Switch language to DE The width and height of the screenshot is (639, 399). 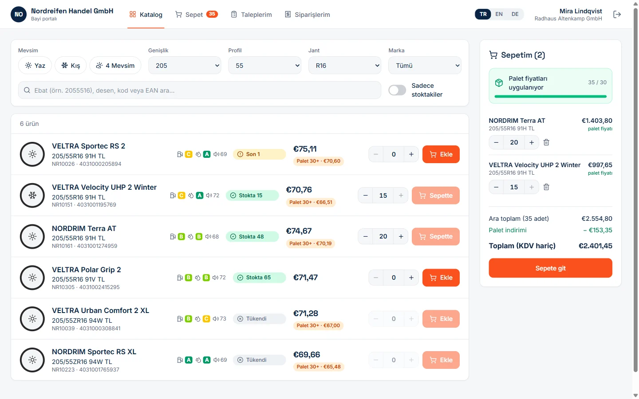[x=515, y=14]
